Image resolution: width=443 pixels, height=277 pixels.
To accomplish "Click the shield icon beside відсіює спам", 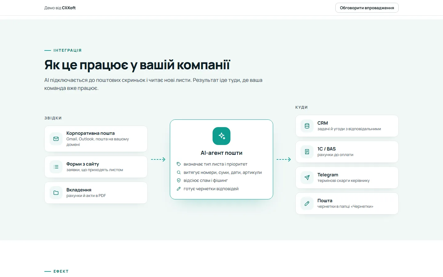I will (x=179, y=180).
